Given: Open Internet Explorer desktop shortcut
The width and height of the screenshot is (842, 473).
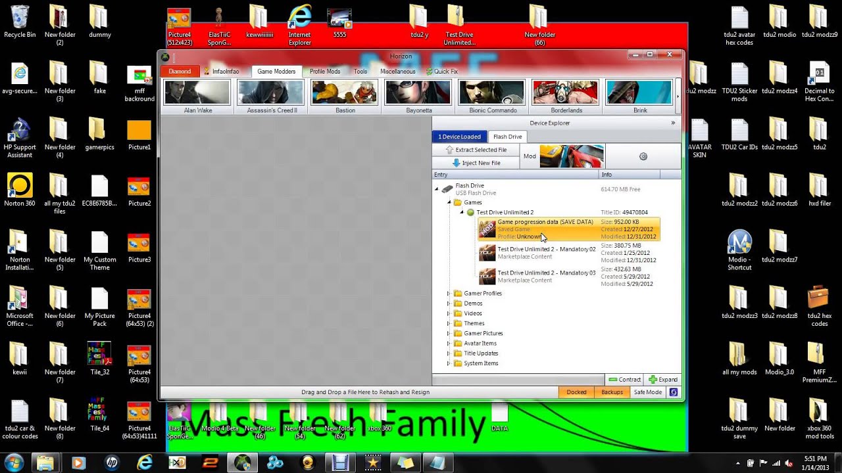Looking at the screenshot, I should click(x=299, y=25).
